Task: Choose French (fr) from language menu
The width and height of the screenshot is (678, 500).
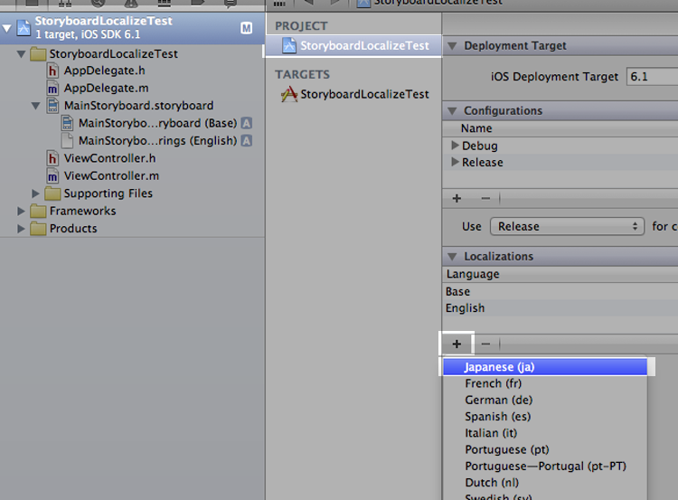Action: [545, 383]
